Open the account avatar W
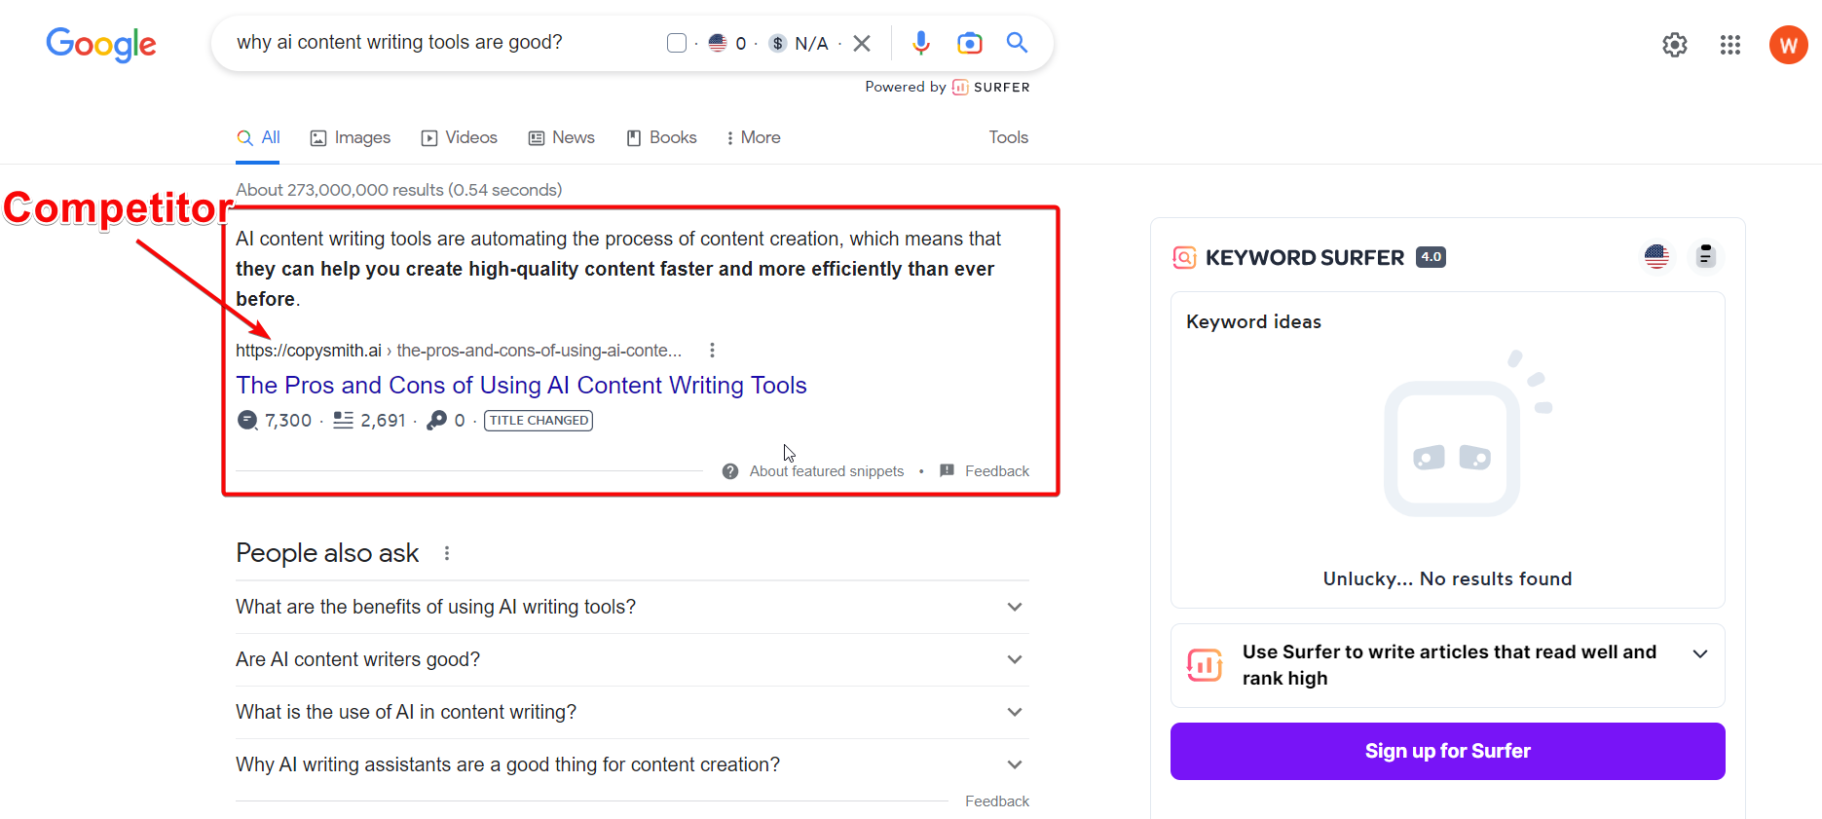This screenshot has height=819, width=1822. coord(1789,45)
